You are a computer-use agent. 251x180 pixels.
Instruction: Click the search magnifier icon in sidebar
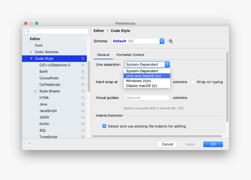(27, 31)
